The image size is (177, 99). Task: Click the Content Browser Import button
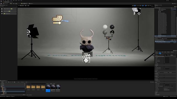(x=6, y=82)
